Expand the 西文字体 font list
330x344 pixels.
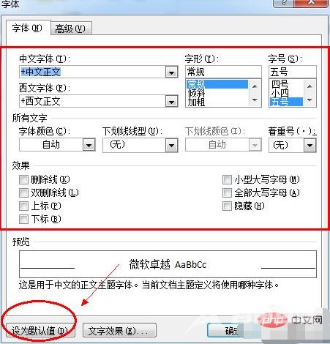(x=171, y=102)
